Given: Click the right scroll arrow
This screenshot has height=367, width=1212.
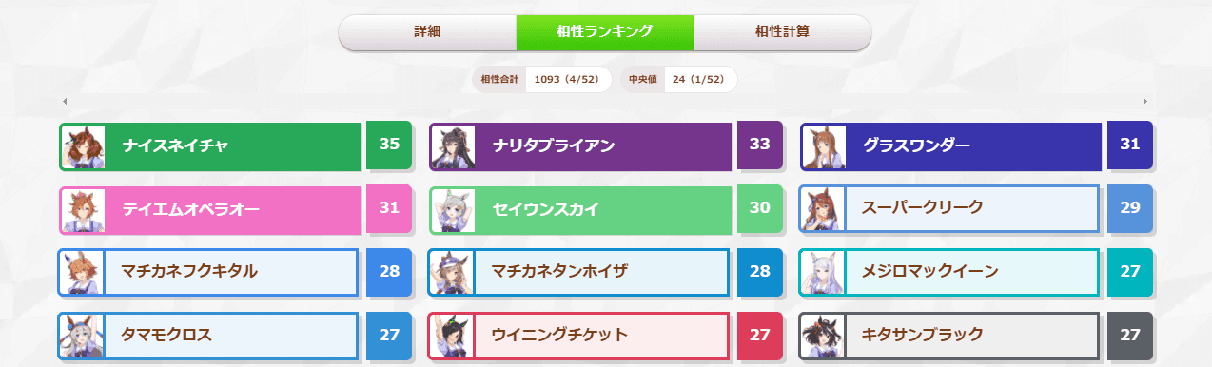Looking at the screenshot, I should click(x=1145, y=101).
